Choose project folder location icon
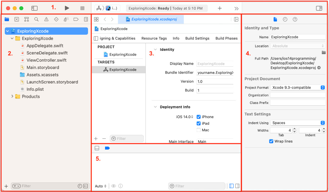329x192 pixels. (324, 52)
